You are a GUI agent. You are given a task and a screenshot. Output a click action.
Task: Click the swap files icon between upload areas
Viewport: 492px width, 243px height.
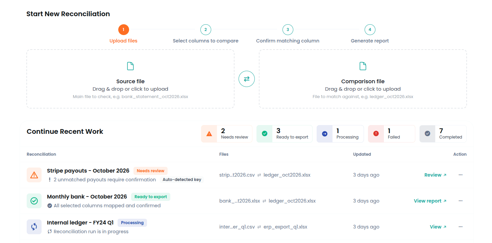(x=247, y=79)
